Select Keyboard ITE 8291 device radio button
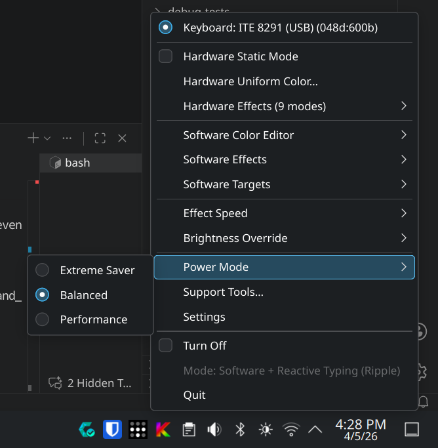The image size is (438, 448). [165, 28]
